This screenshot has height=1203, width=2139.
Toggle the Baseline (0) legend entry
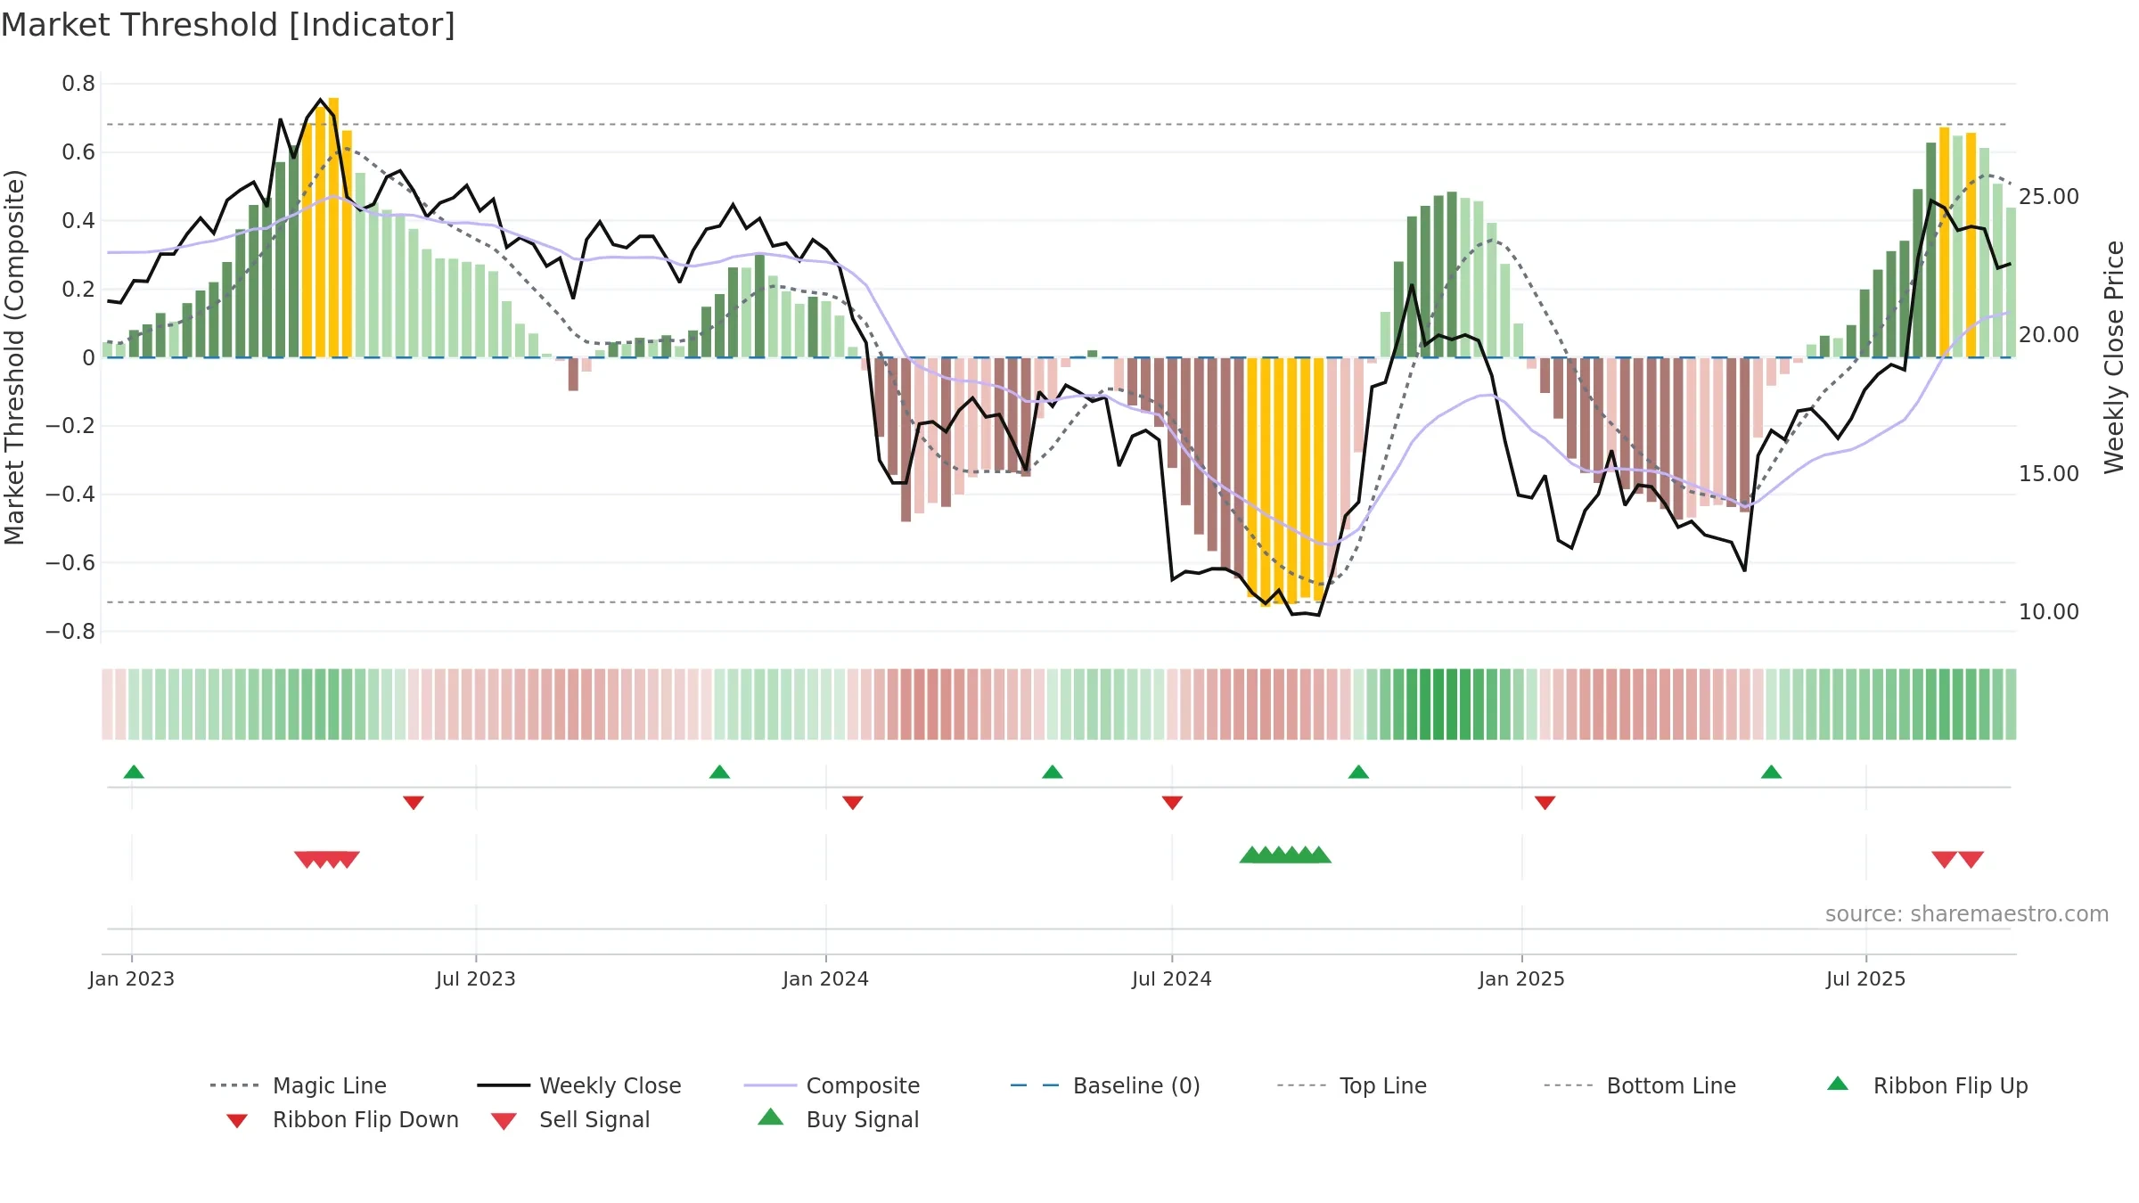(x=1105, y=1085)
